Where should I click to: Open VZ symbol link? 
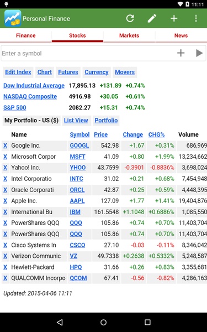(73, 256)
